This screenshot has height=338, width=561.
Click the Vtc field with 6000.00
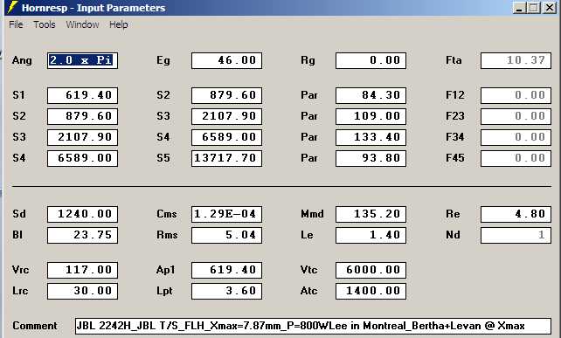pos(371,270)
